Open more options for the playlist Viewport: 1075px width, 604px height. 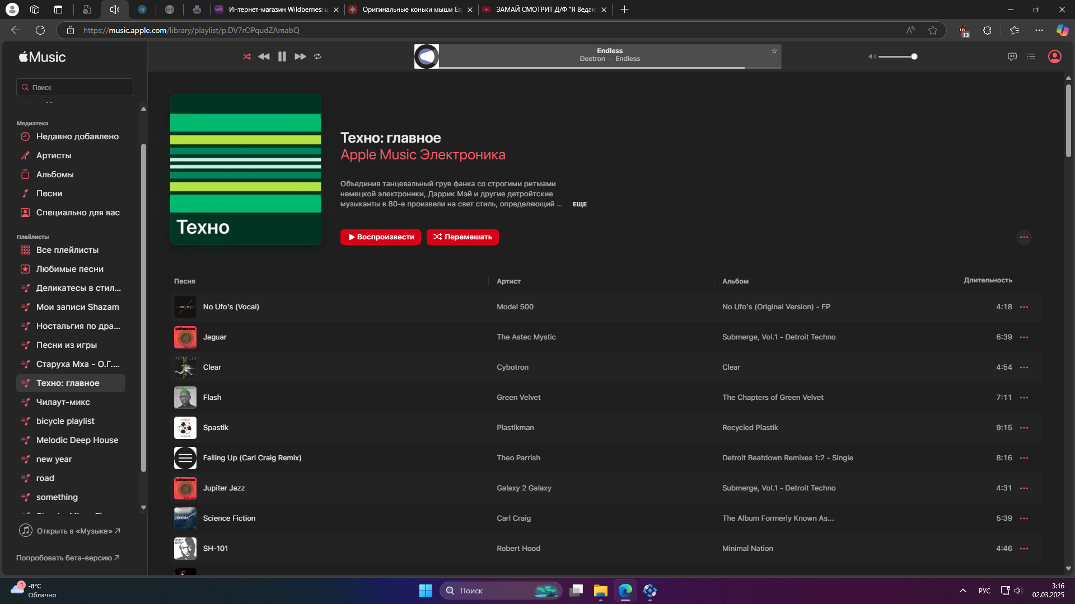pyautogui.click(x=1023, y=237)
